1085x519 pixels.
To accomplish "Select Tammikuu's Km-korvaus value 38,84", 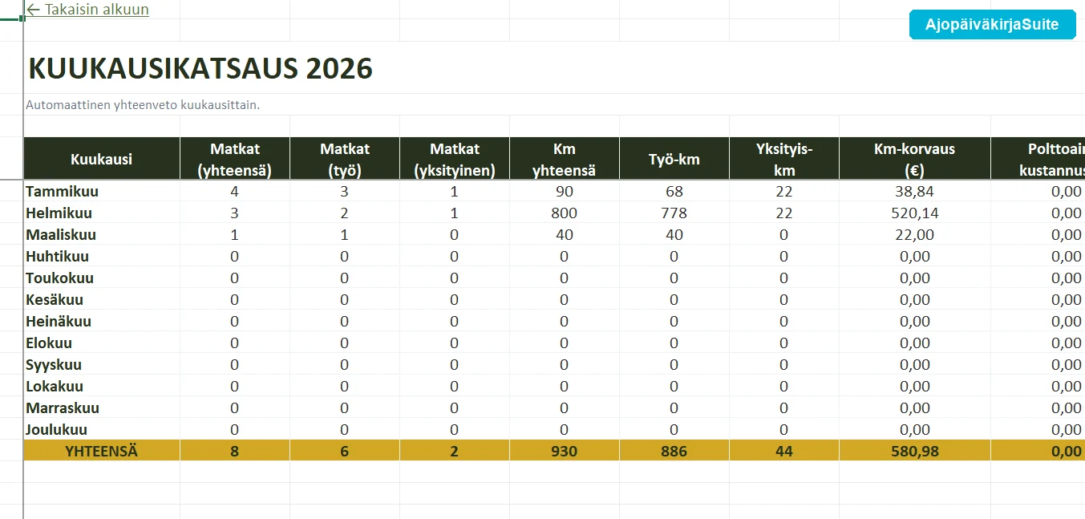I will [x=915, y=192].
